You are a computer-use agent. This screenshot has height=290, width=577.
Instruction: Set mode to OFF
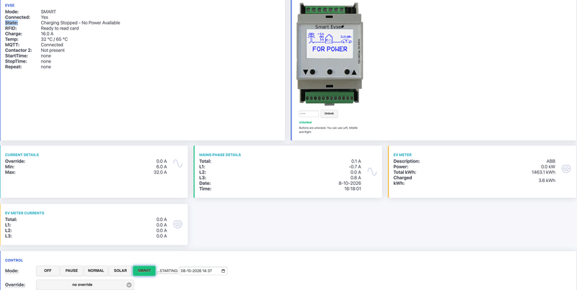(48, 271)
